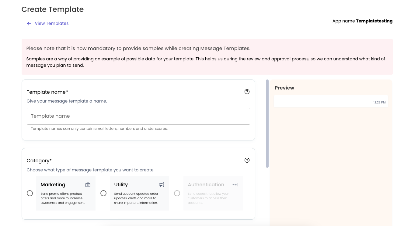This screenshot has width=411, height=226.
Task: Click the back arrow beside View Templates
Action: point(29,24)
